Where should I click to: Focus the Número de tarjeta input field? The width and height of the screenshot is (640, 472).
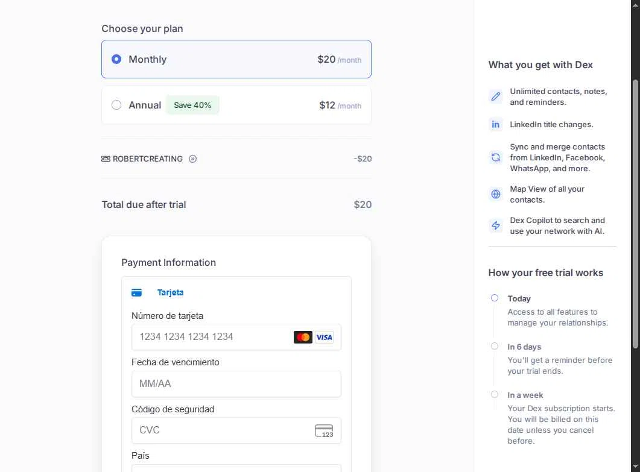[236, 337]
